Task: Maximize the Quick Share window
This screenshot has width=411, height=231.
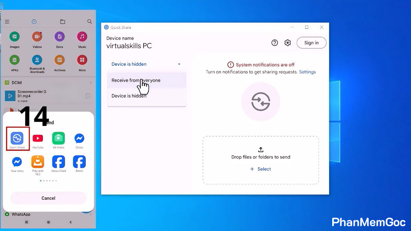Action: coord(307,27)
